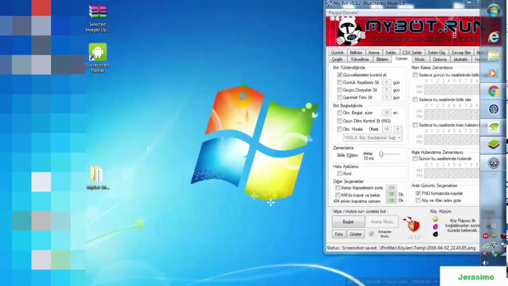Click the Başlat button
This screenshot has height=286, width=508.
(x=348, y=222)
